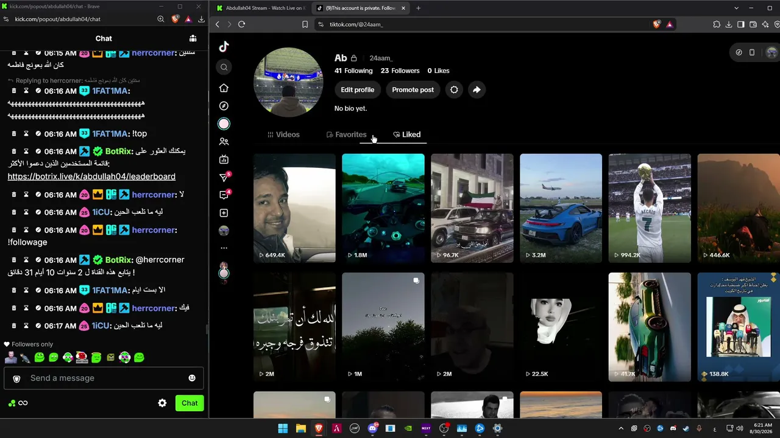Open Kick chat settings gear
780x438 pixels.
(162, 403)
